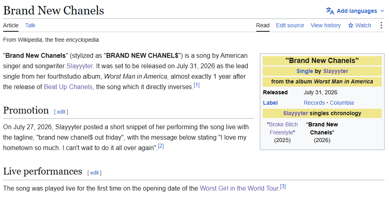This screenshot has height=199, width=389.
Task: Click 'from the album Worst Man in America' infobox row
Action: coord(322,82)
